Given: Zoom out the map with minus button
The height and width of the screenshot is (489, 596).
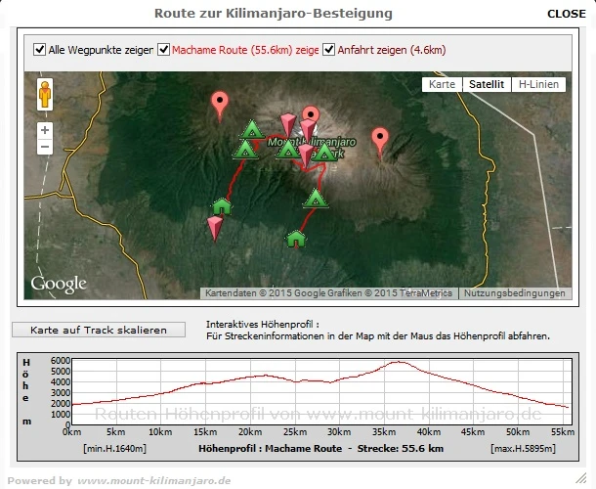Looking at the screenshot, I should [x=45, y=147].
